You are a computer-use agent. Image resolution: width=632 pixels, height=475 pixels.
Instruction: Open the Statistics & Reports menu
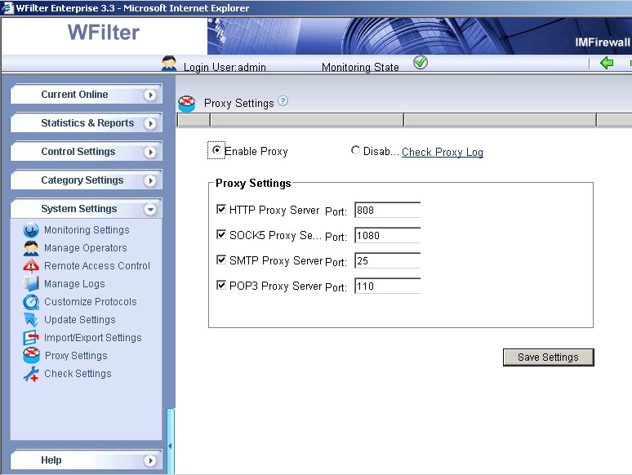[87, 123]
